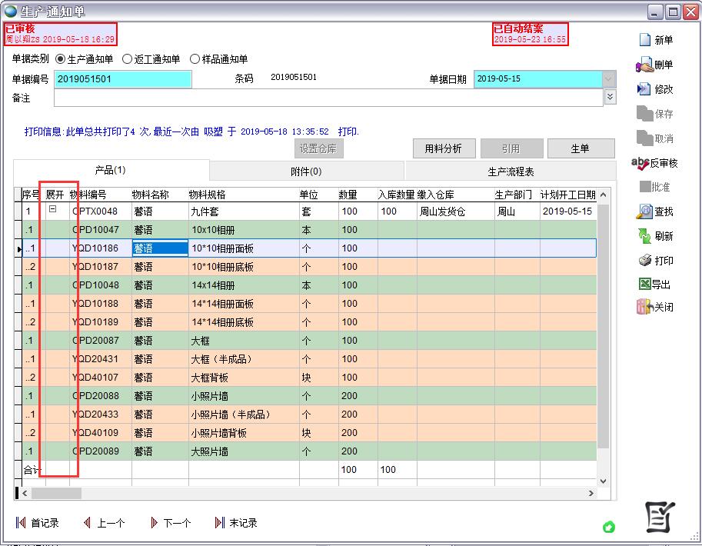
Task: Select the 生产通知单 radio button
Action: point(61,59)
